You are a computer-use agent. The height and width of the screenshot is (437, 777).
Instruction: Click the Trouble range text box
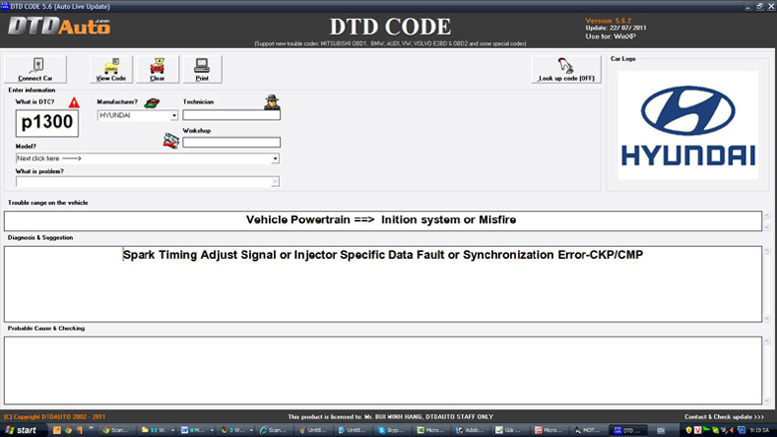point(384,221)
